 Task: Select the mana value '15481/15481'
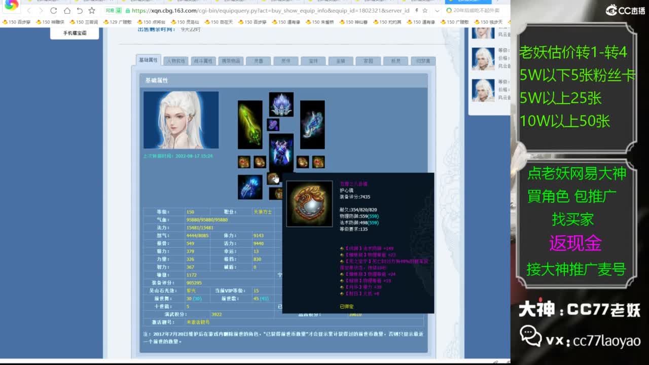[200, 228]
